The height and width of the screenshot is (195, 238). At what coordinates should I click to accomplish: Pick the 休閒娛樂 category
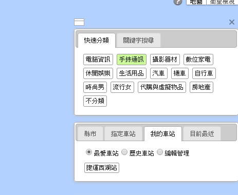(98, 73)
